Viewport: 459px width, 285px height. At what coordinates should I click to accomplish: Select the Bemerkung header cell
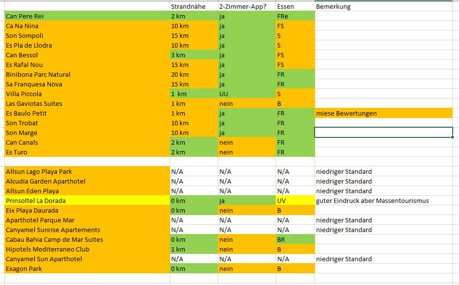coord(384,6)
